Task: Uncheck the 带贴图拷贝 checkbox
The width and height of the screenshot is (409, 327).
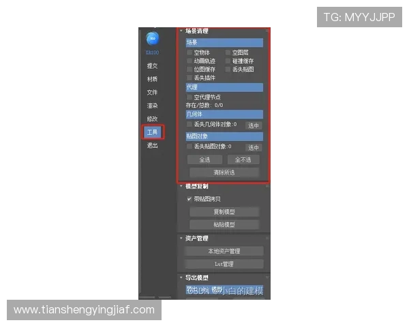Action: pos(190,199)
